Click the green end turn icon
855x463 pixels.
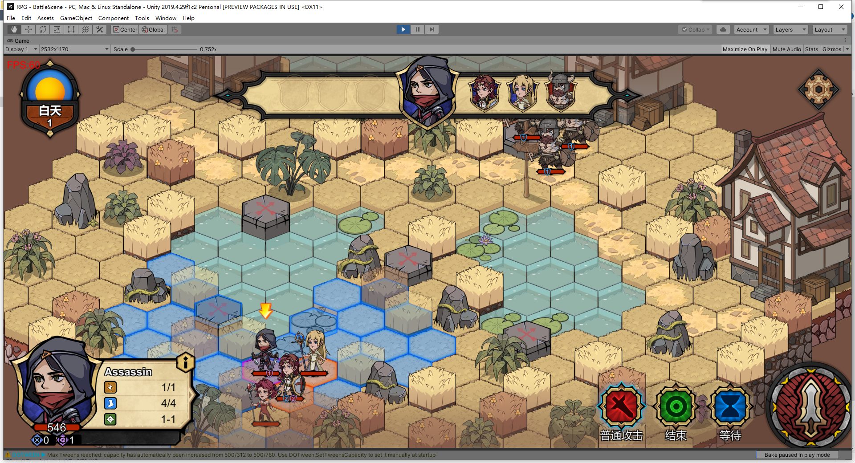click(x=676, y=406)
